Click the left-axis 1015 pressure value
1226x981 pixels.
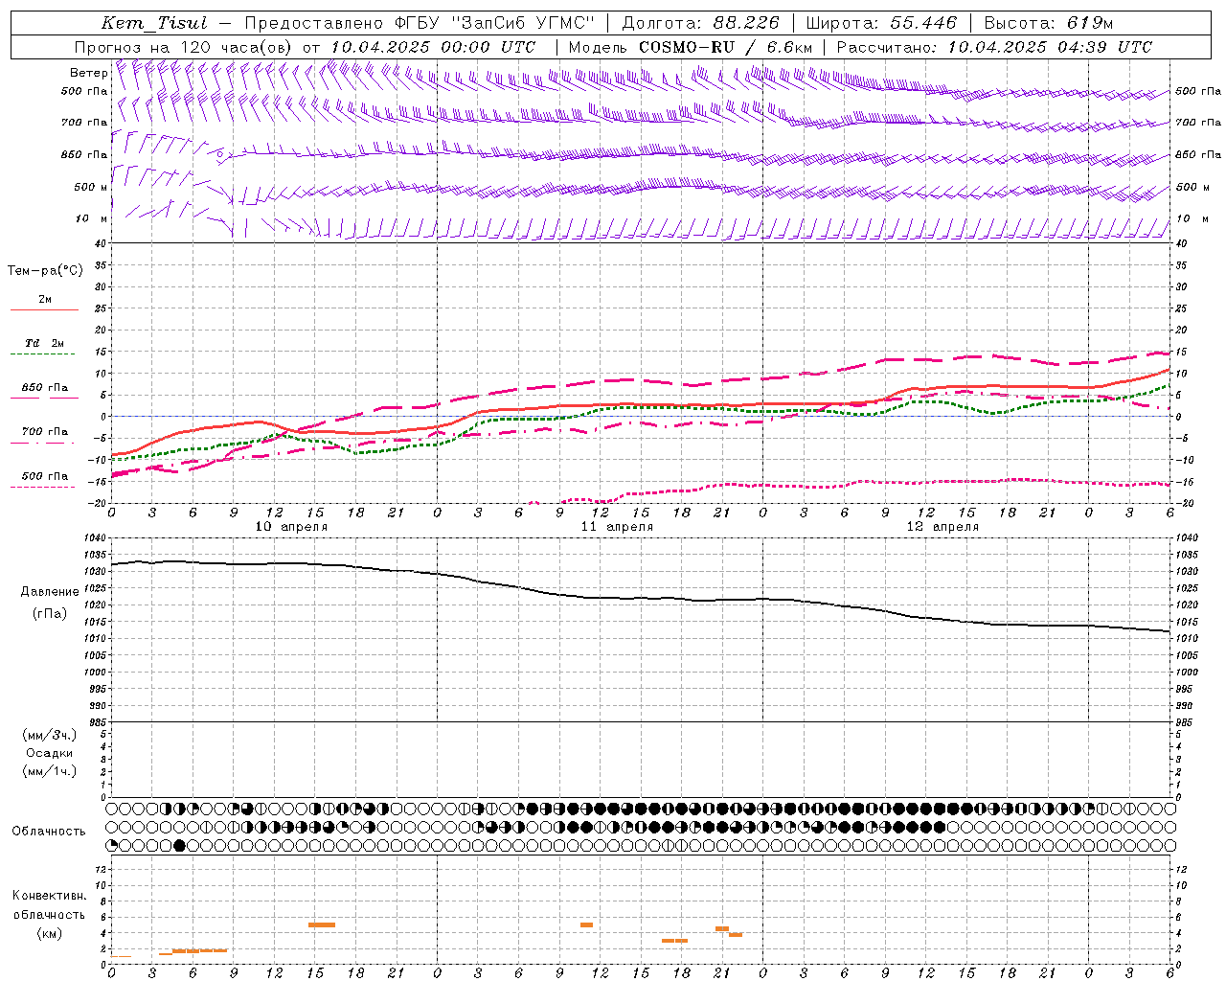tap(95, 622)
